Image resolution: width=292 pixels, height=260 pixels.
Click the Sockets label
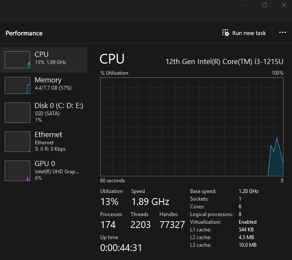[199, 199]
